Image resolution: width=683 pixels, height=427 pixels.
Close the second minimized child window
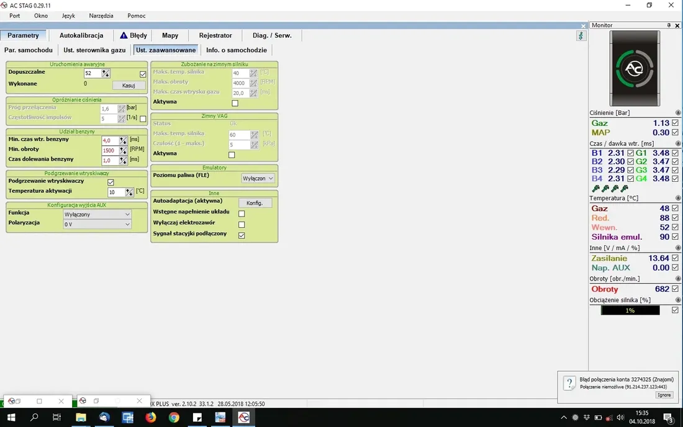pyautogui.click(x=139, y=401)
